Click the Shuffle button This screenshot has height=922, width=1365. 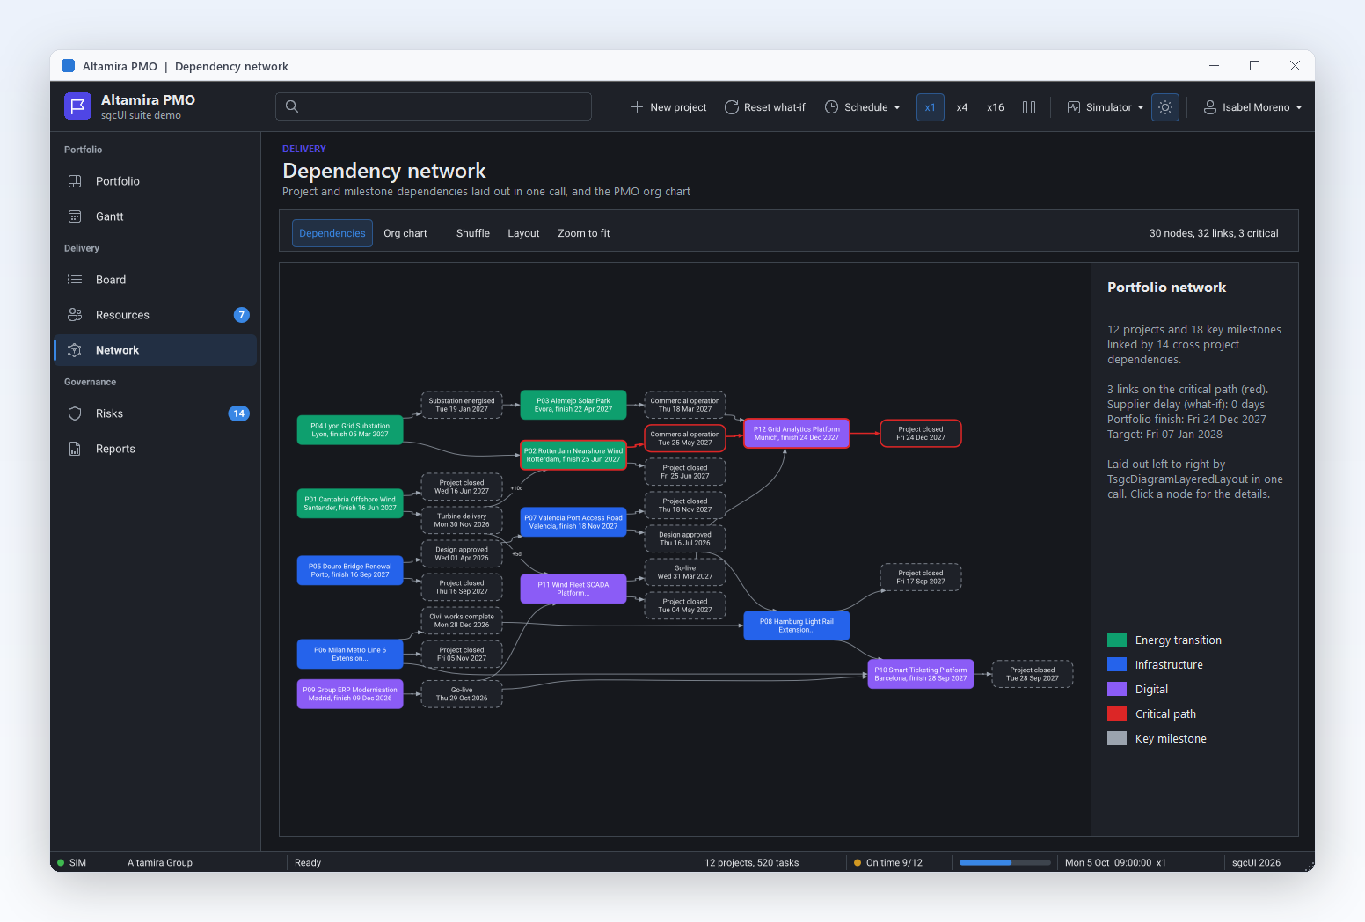(473, 233)
